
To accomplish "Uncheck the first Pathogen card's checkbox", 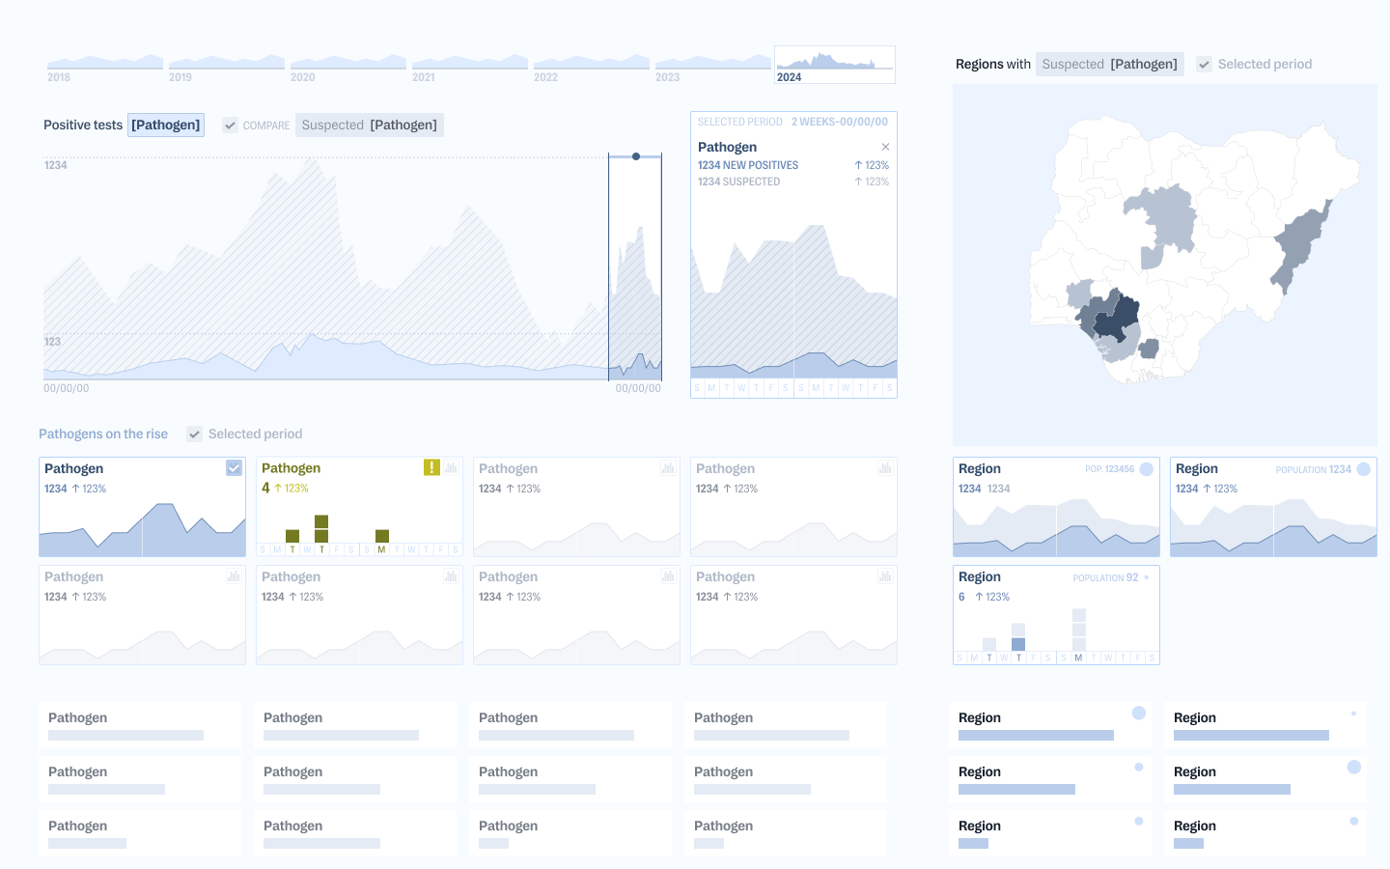I will [234, 467].
